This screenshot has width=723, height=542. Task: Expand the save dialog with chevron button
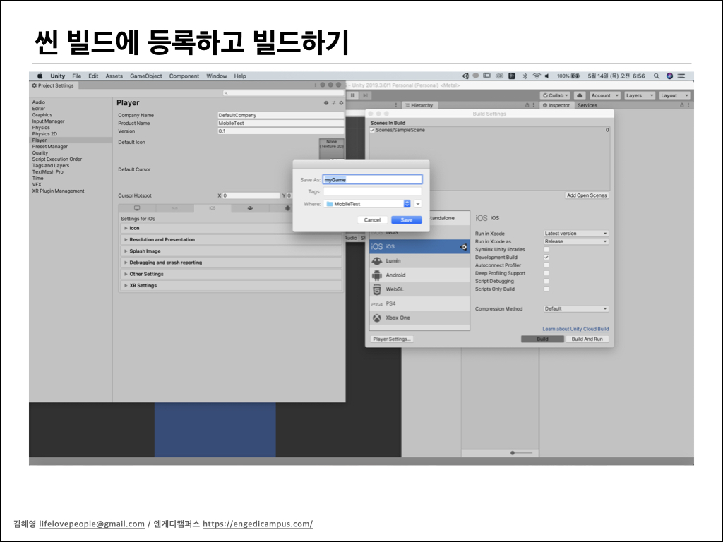click(418, 204)
